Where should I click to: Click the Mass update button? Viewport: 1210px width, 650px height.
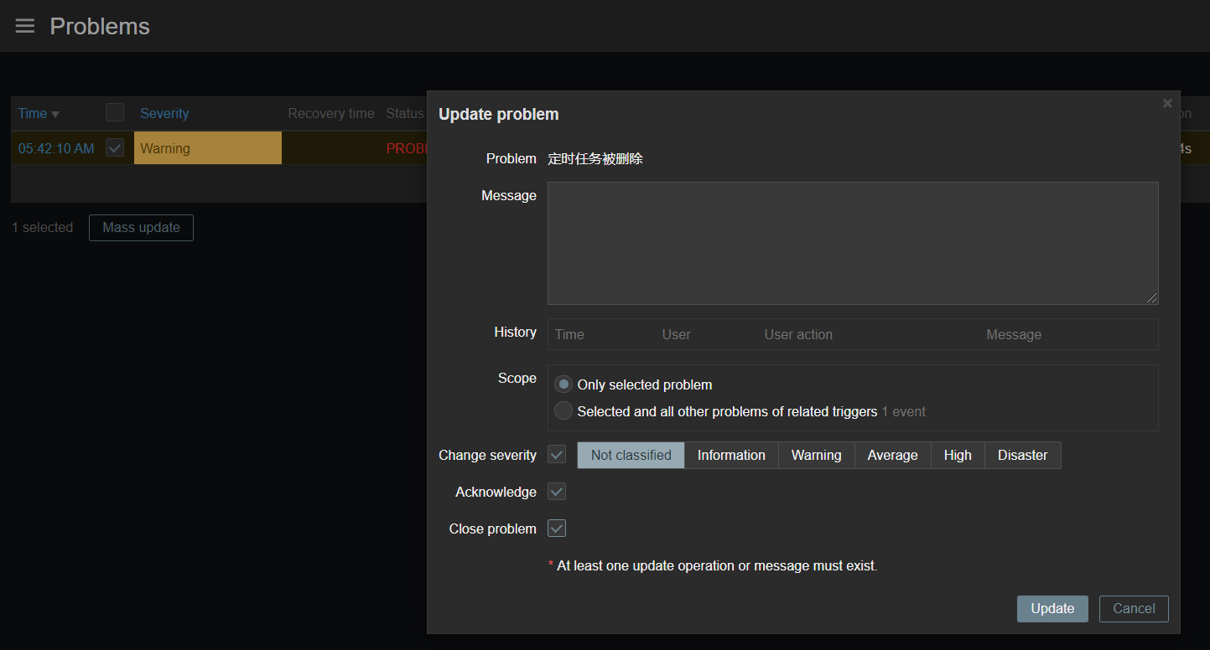[141, 228]
